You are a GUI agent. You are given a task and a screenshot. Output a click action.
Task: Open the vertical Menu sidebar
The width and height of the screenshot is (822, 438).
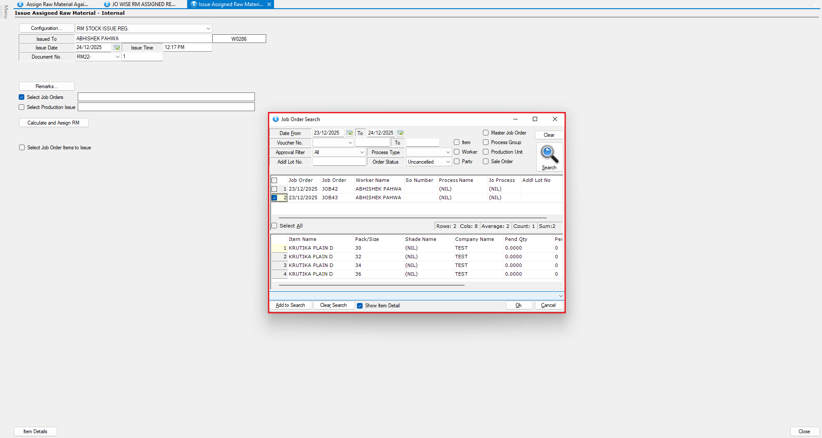pyautogui.click(x=6, y=12)
